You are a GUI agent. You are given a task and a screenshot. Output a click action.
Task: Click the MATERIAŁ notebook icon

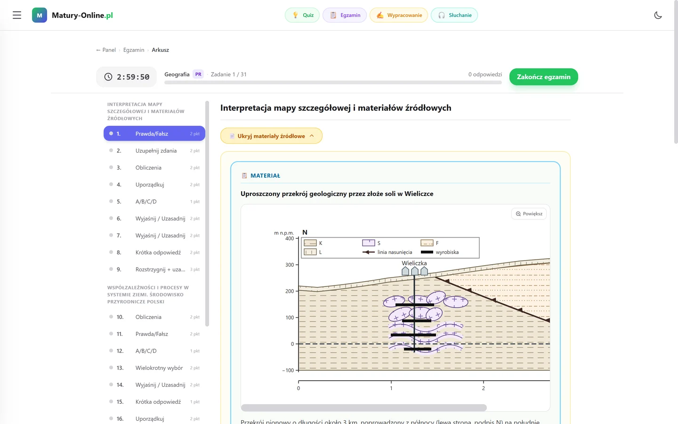(244, 176)
